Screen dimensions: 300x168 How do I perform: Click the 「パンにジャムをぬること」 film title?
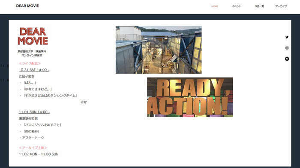pyautogui.click(x=42, y=125)
